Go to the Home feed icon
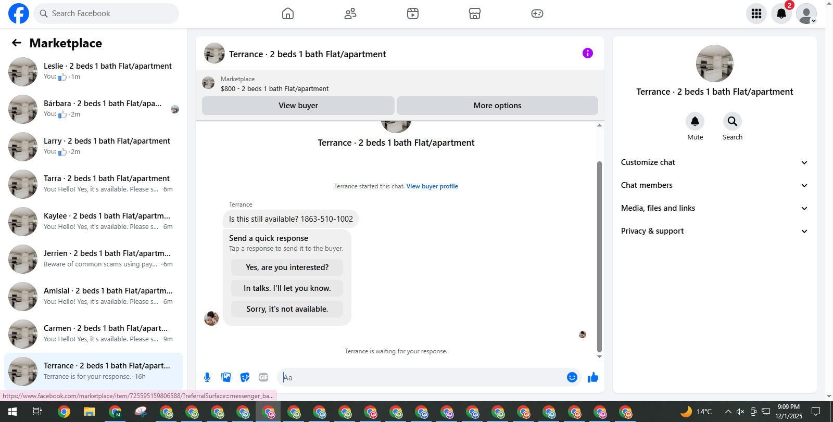833x422 pixels. (x=288, y=14)
